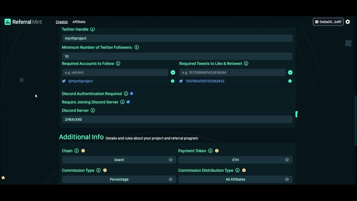Viewport: 357px width, 201px height.
Task: Show info icon for Commission Distribution Type
Action: tap(237, 170)
